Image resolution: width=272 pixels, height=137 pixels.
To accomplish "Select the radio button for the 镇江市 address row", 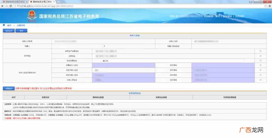I will tap(260, 61).
